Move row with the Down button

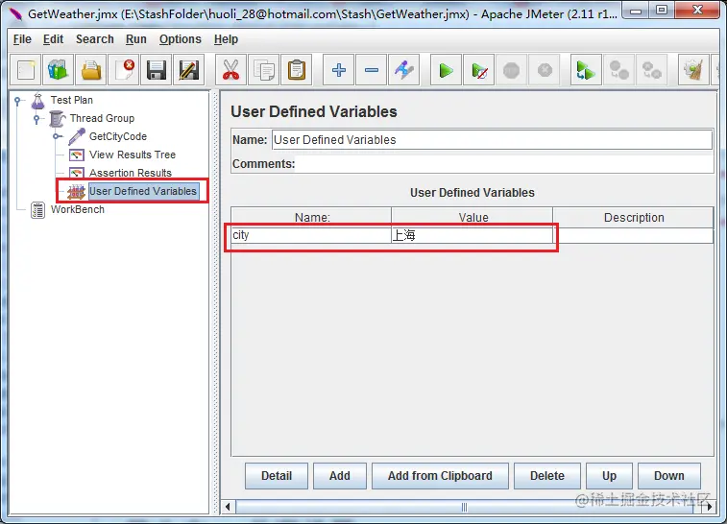pos(669,476)
